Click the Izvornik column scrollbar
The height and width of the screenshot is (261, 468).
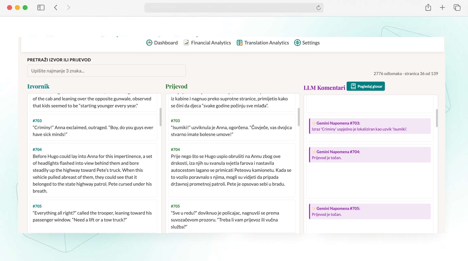pos(161,117)
